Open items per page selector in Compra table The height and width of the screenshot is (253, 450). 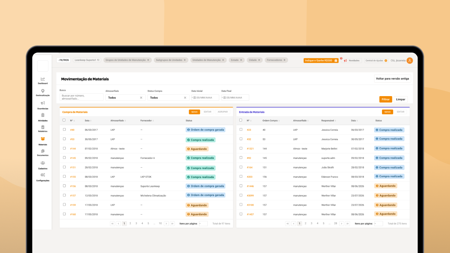pos(203,223)
